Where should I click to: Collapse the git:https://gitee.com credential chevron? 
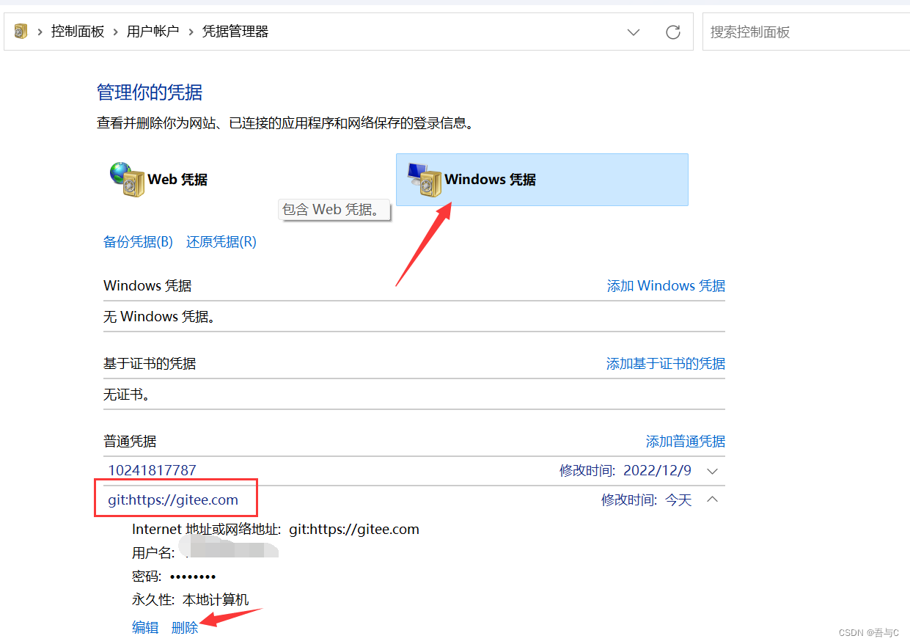pyautogui.click(x=712, y=500)
